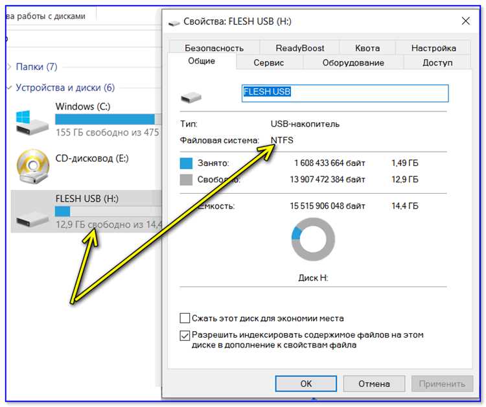Uncheck Разрешить индексировать содержимое файлов

(185, 336)
